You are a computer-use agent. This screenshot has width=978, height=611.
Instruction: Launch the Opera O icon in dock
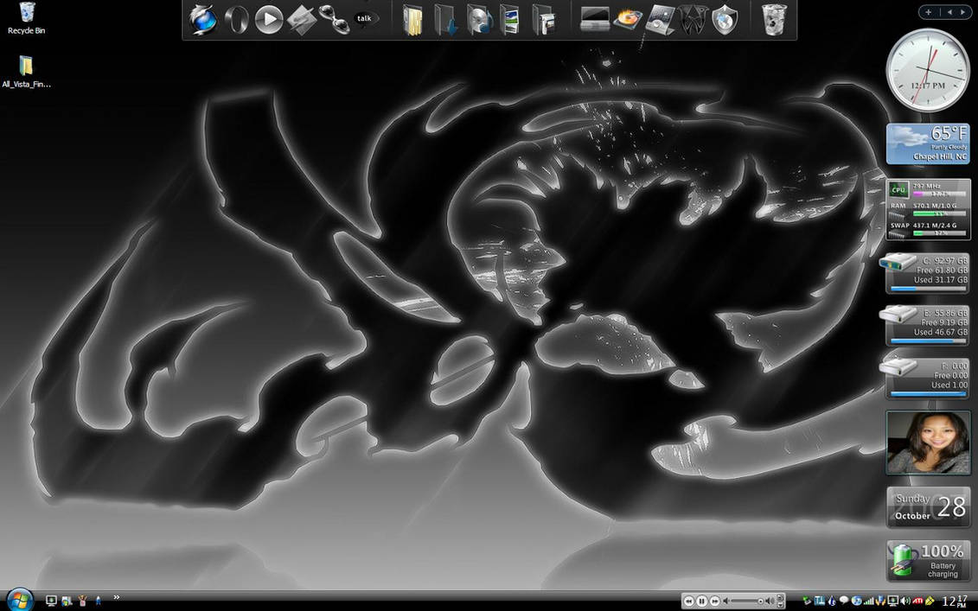[236, 19]
